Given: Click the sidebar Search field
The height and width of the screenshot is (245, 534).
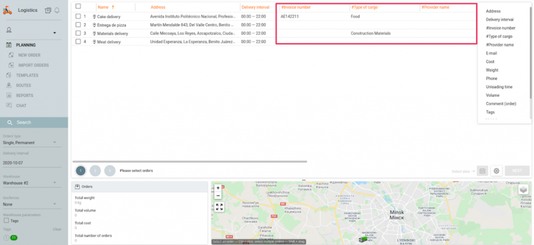Looking at the screenshot, I should coord(34,123).
